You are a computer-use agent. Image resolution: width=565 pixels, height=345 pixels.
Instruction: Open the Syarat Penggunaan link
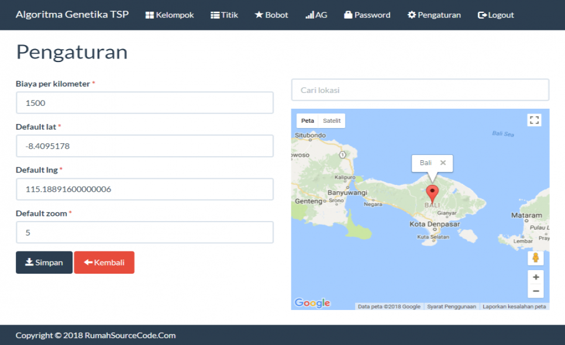coord(451,306)
